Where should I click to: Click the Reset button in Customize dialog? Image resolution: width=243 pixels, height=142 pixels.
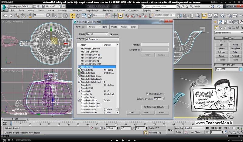click(x=162, y=113)
